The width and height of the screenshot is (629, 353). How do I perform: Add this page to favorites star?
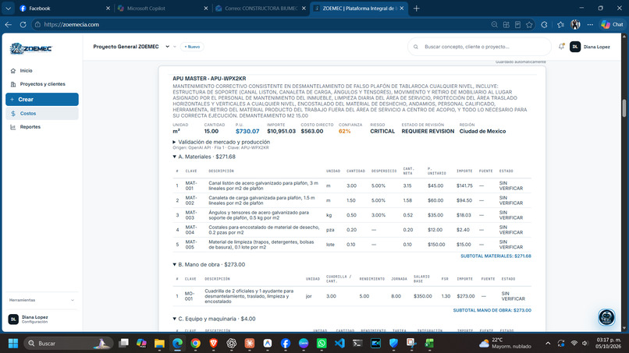pos(530,25)
